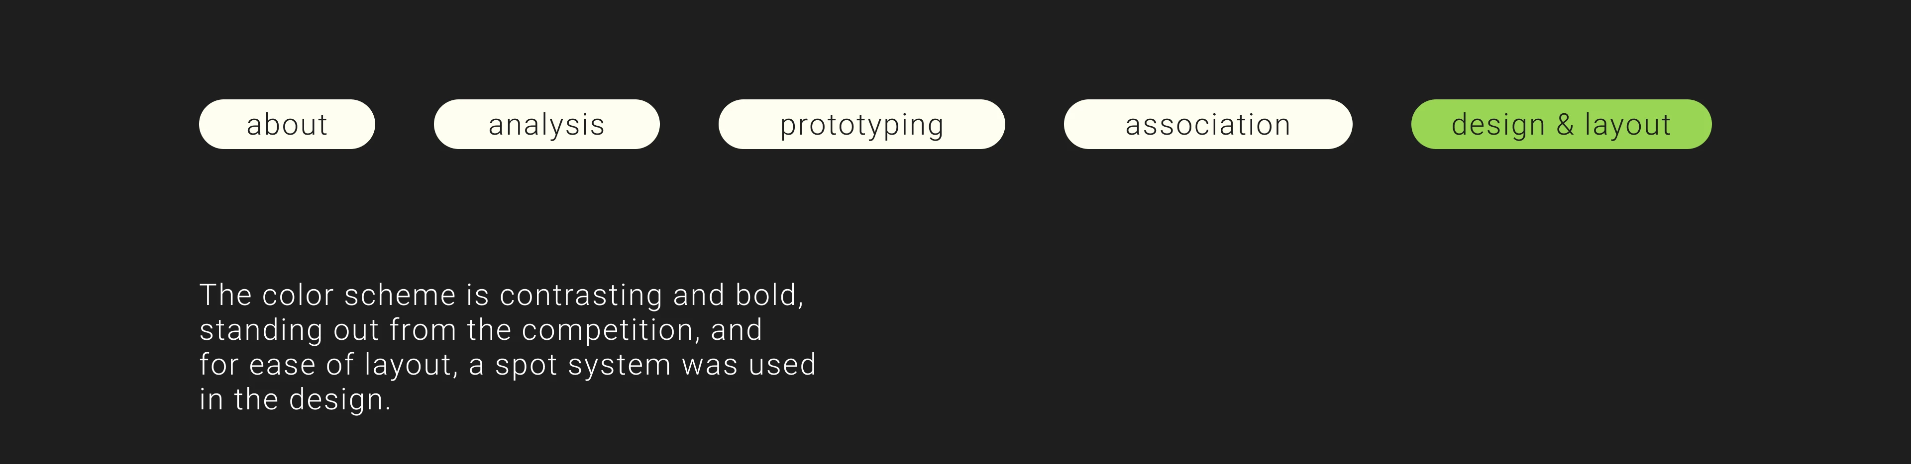1911x464 pixels.
Task: Click the word 'bold' in the paragraph
Action: point(768,295)
